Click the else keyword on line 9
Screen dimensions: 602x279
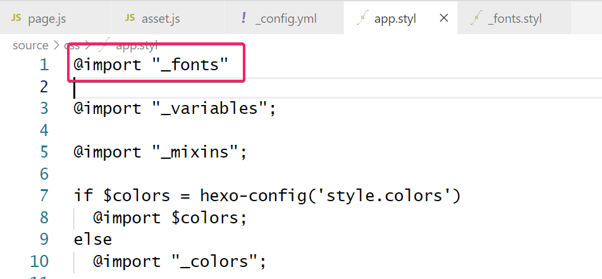tap(93, 239)
